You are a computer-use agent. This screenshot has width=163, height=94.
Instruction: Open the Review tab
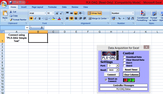tap(75, 7)
